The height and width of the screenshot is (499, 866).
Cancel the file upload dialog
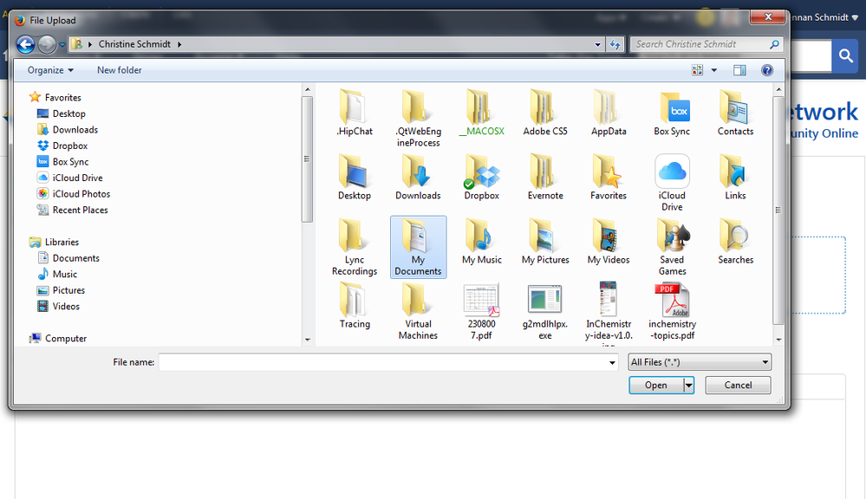tap(738, 386)
